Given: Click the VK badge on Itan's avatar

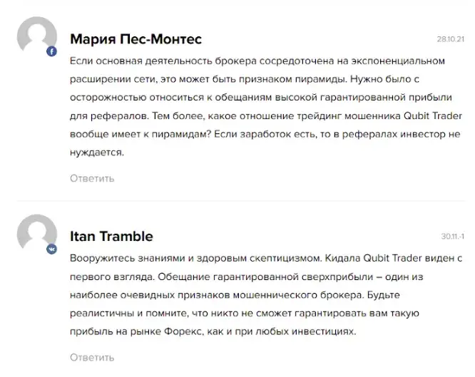Looking at the screenshot, I should pos(52,249).
